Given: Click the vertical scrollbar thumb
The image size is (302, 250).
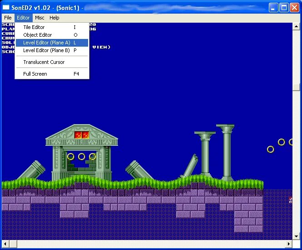Looking at the screenshot, I should click(x=296, y=87).
